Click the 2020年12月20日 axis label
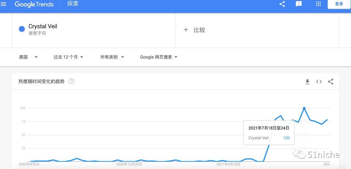This screenshot has width=351, height=169. coord(129,164)
